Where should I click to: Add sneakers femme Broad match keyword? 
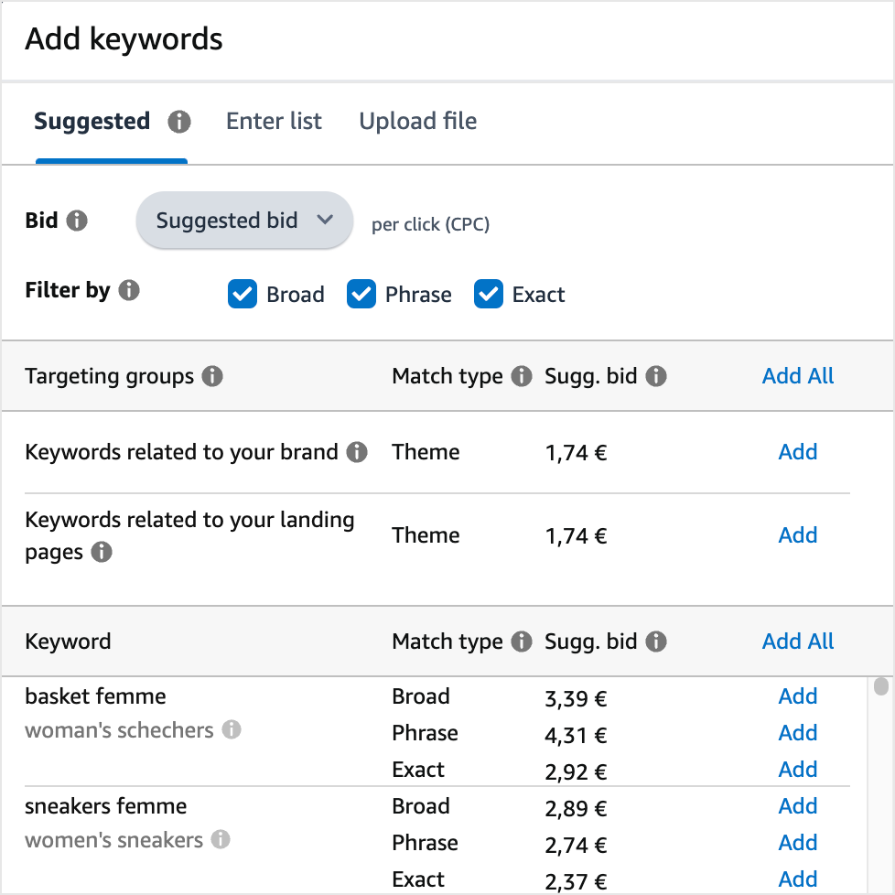click(797, 806)
